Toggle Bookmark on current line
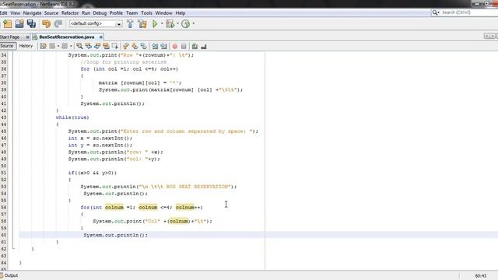 pyautogui.click(x=144, y=47)
